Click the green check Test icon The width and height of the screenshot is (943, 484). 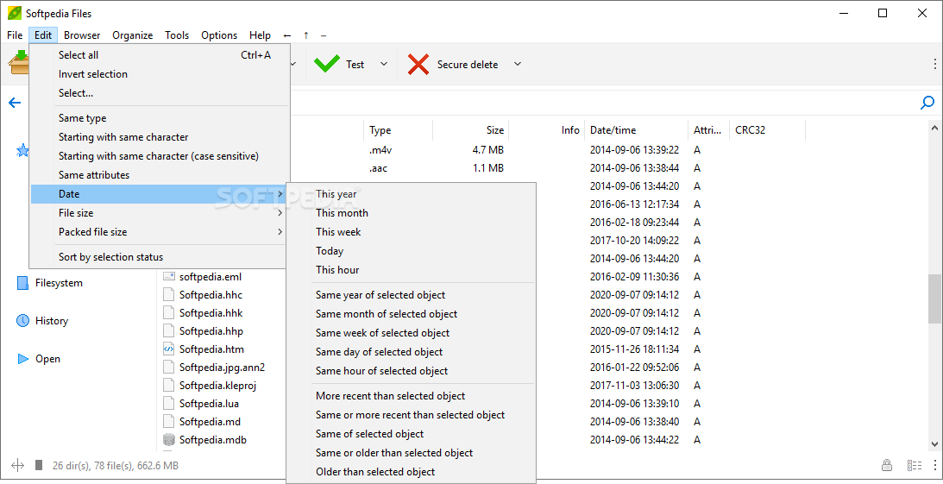(327, 64)
